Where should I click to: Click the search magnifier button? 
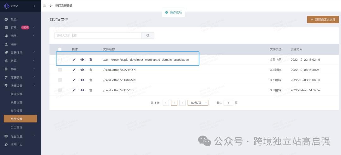[x=148, y=35]
